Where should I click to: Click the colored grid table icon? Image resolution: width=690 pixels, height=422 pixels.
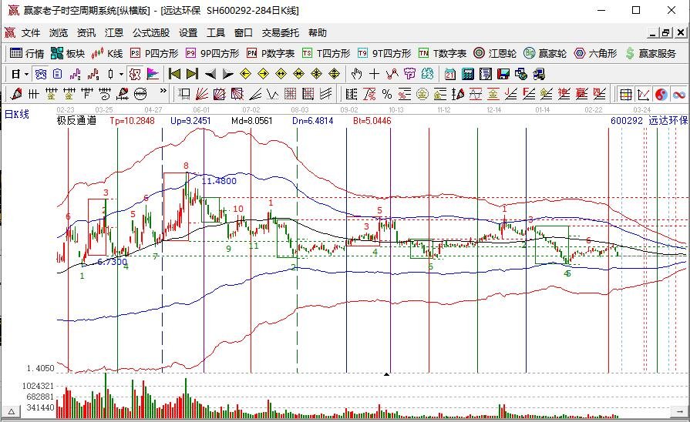pos(625,94)
